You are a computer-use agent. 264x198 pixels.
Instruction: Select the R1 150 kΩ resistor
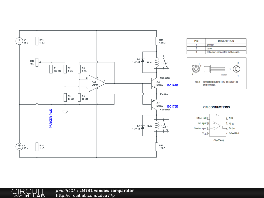51,69
